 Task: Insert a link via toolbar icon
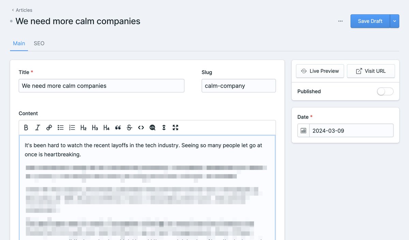click(49, 127)
